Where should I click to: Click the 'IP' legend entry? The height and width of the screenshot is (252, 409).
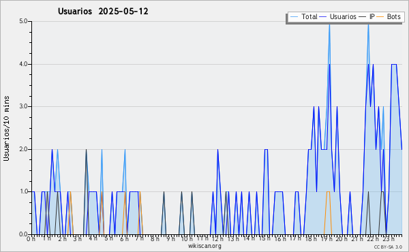(x=367, y=16)
